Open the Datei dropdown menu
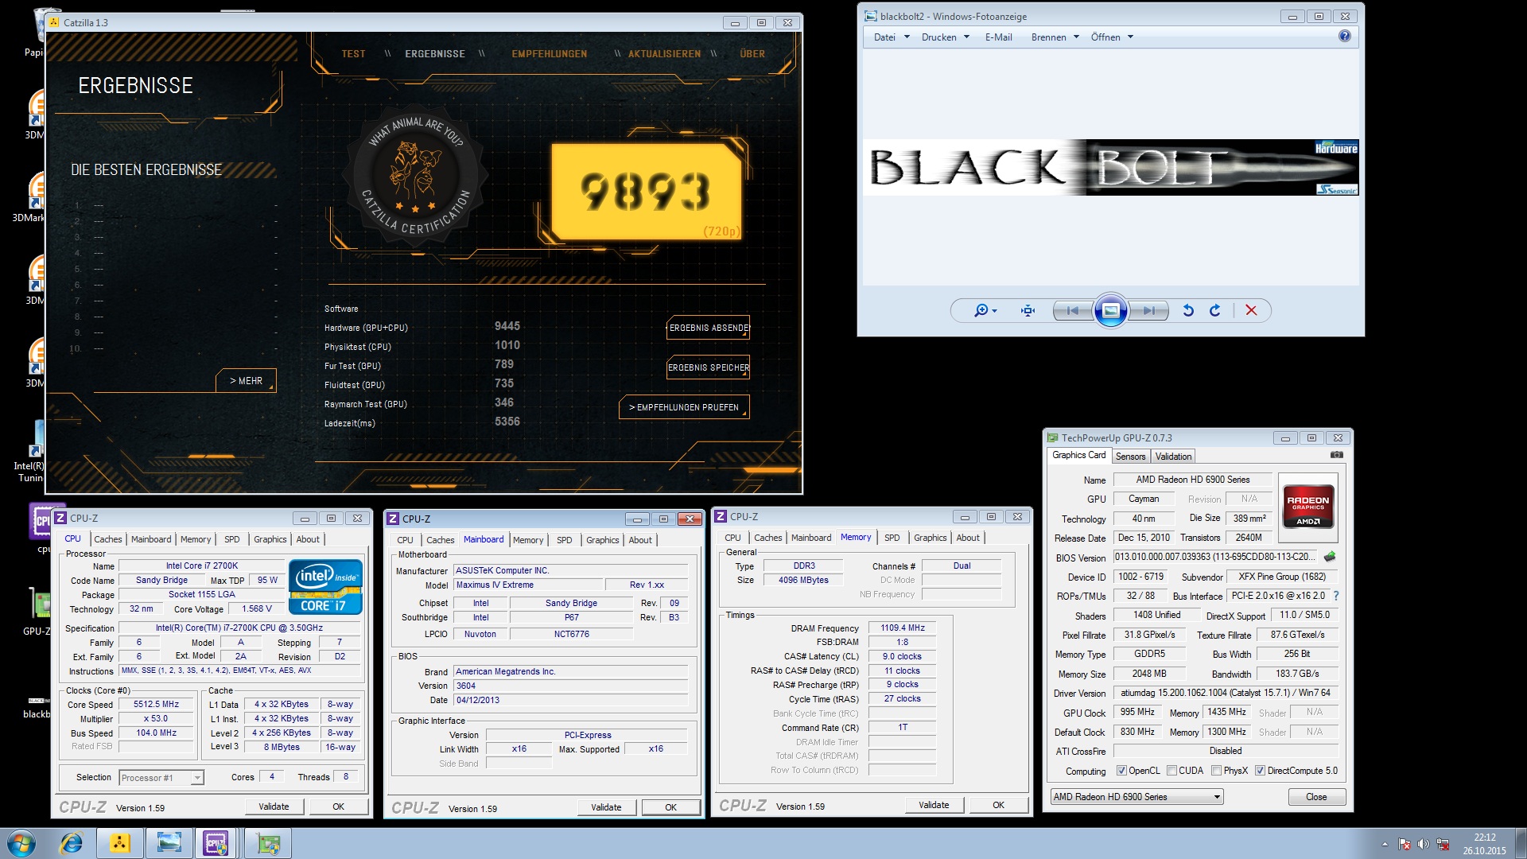Viewport: 1527px width, 859px height. point(892,37)
